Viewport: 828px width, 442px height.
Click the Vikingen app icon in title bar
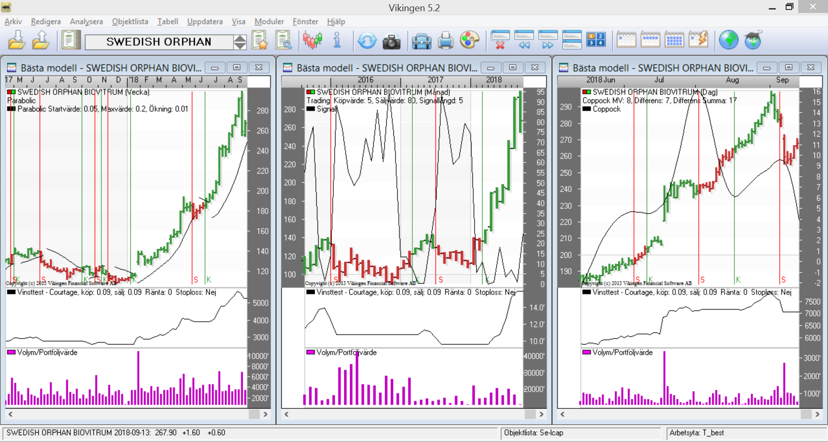click(x=6, y=7)
